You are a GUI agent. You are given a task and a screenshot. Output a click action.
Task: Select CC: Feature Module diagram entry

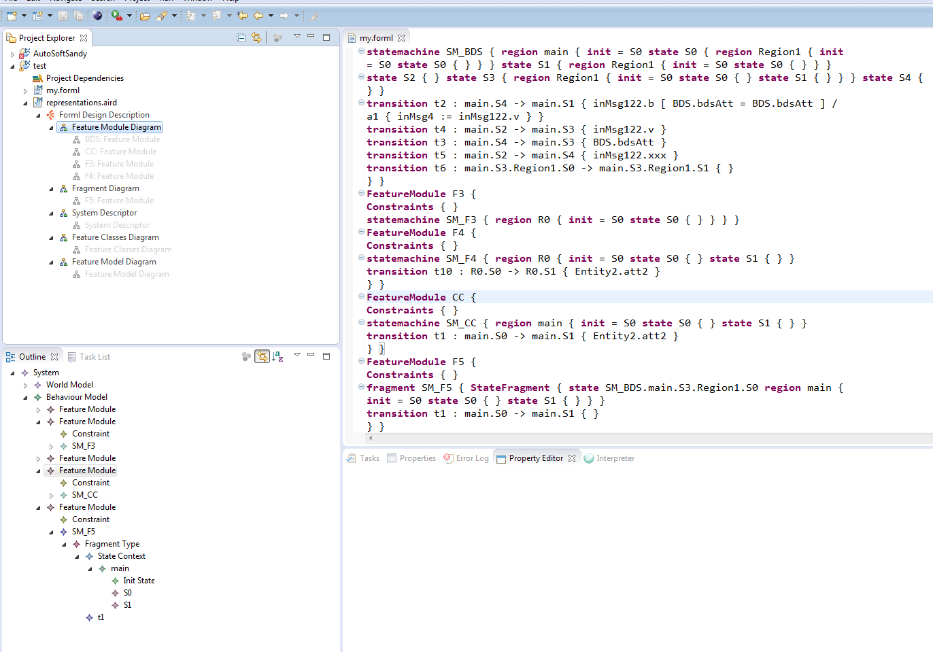tap(120, 152)
